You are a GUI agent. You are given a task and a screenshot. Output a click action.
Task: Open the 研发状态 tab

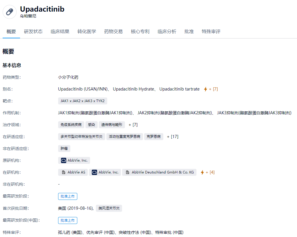click(33, 32)
